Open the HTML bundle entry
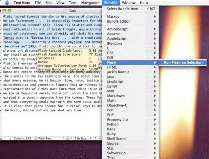 tap(130, 67)
